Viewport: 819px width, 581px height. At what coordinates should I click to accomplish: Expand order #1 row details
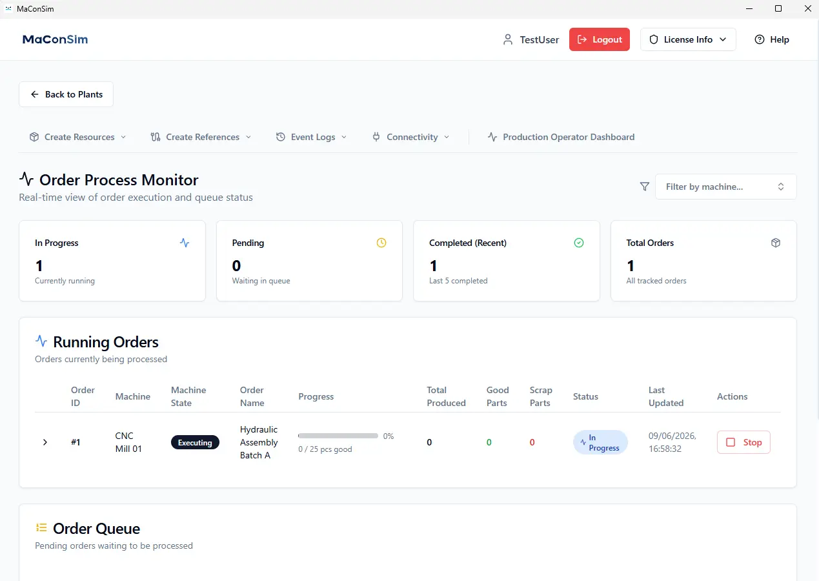(x=45, y=442)
